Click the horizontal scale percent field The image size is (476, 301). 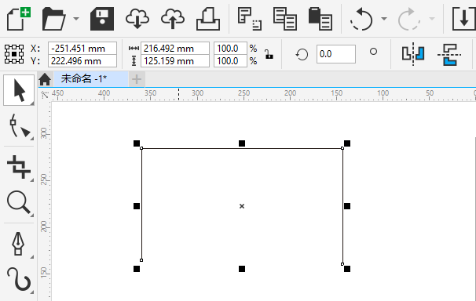230,48
